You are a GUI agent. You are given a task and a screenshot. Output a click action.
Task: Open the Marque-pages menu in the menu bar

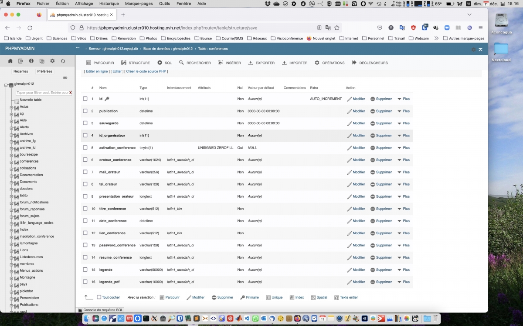139,3
